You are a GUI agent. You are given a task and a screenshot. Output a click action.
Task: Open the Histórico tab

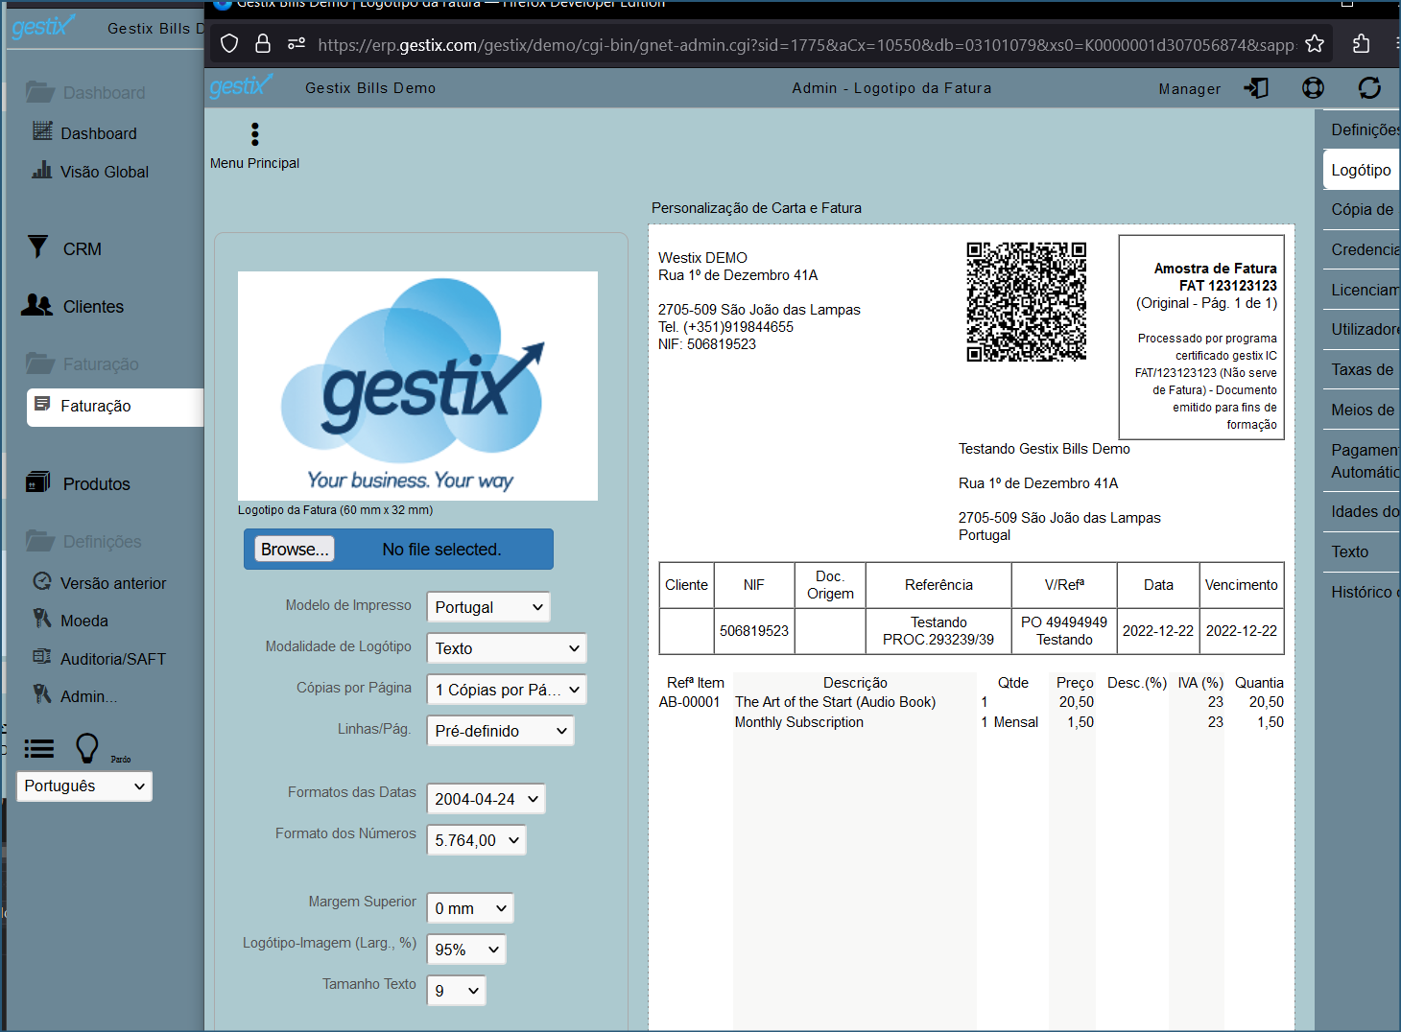pyautogui.click(x=1362, y=592)
